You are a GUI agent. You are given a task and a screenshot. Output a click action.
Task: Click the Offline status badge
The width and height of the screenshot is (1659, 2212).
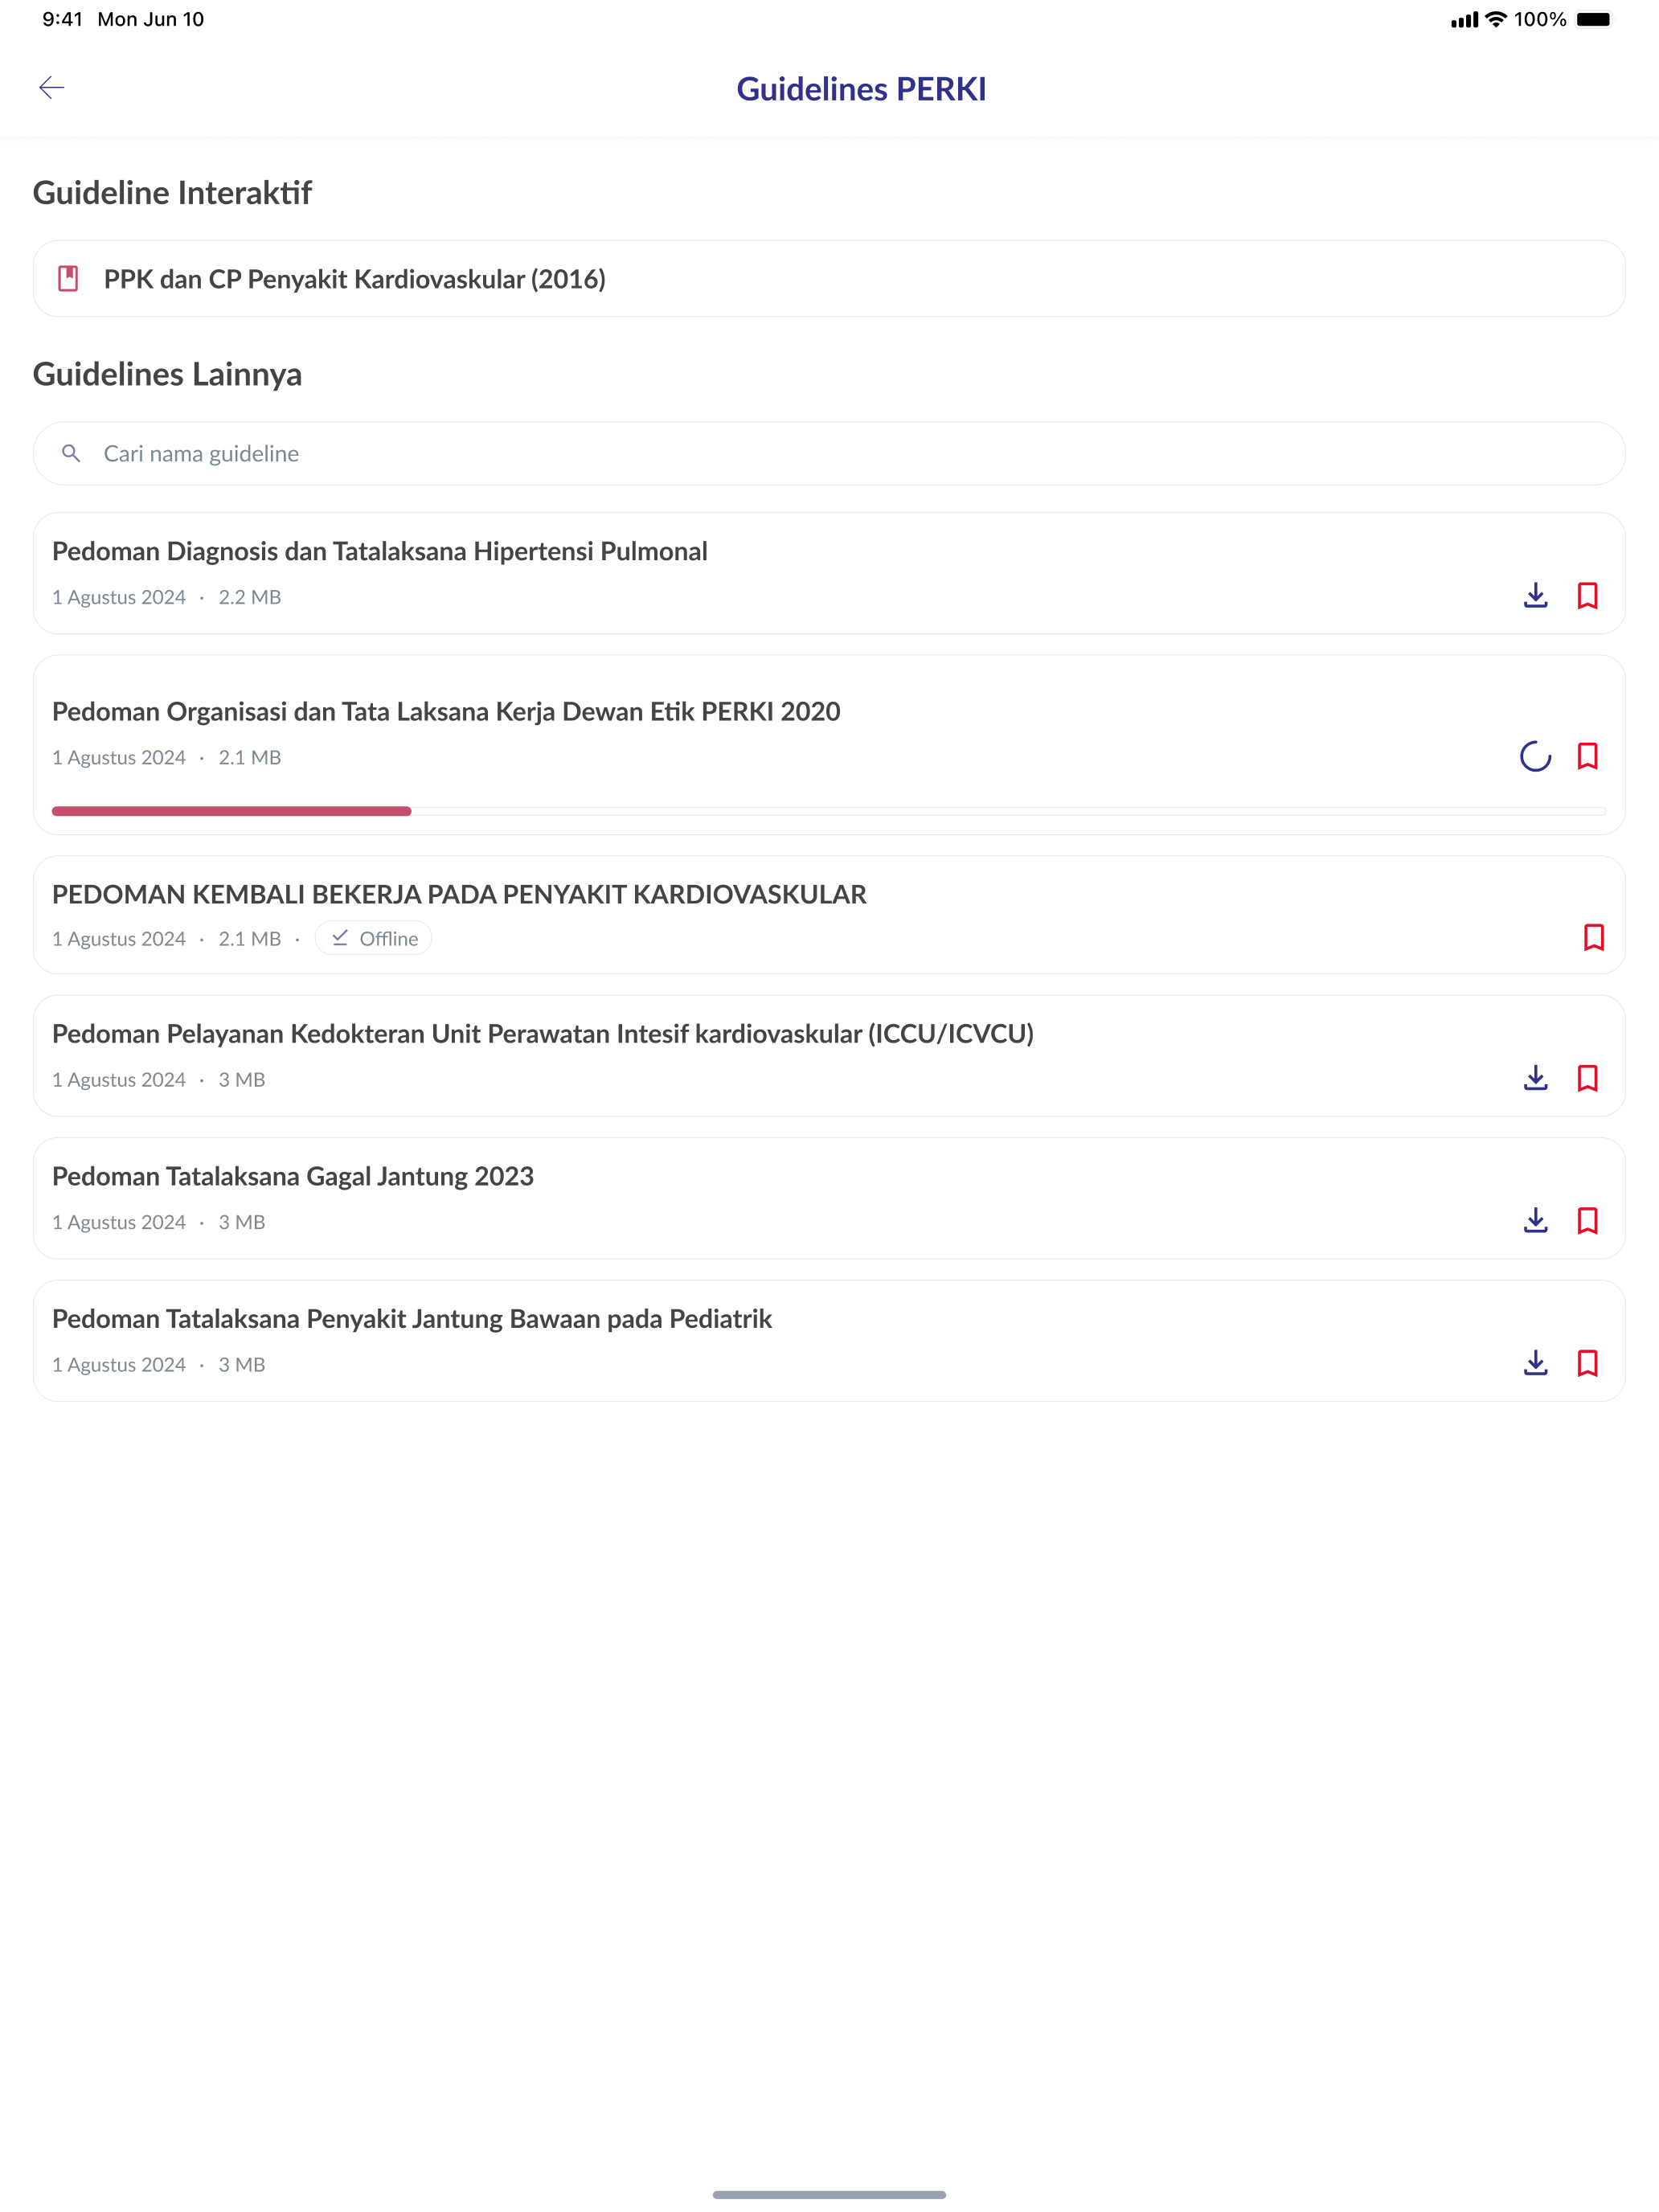(x=373, y=938)
